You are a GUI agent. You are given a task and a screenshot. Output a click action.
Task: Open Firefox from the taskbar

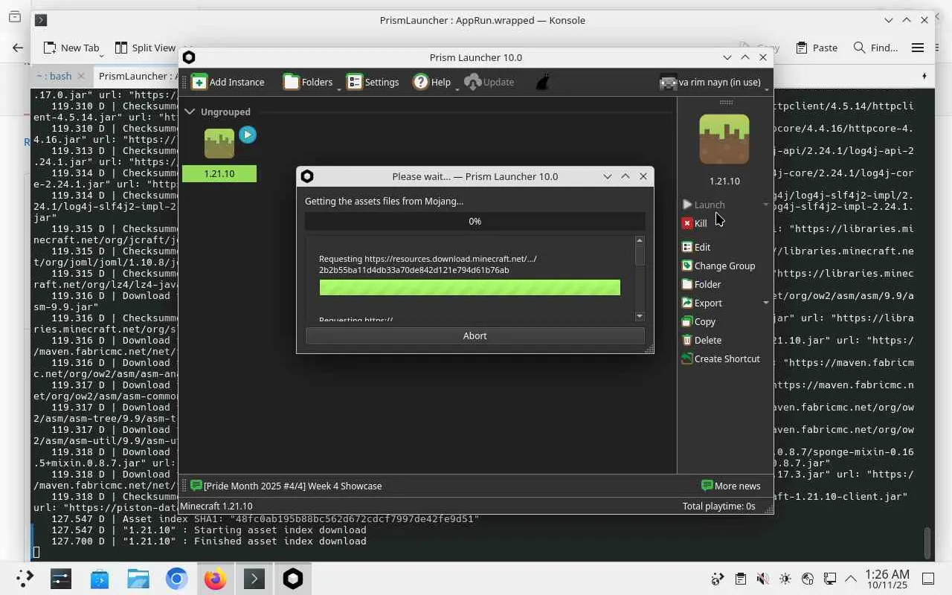tap(216, 579)
